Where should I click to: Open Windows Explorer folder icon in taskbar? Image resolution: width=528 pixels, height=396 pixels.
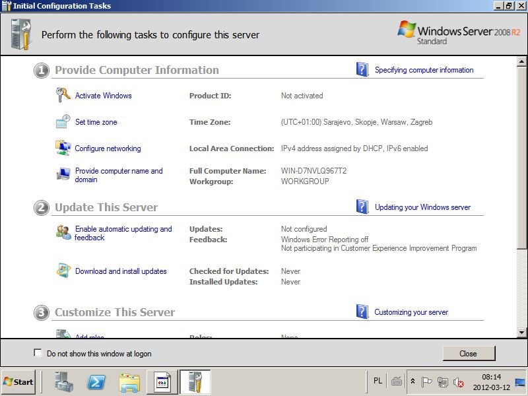pos(129,383)
